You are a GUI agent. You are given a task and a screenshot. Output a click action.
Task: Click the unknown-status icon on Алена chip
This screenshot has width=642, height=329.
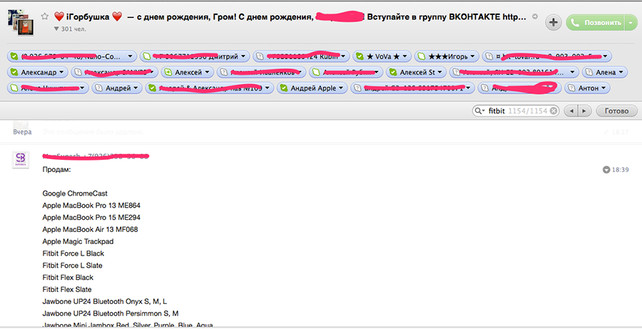point(588,72)
